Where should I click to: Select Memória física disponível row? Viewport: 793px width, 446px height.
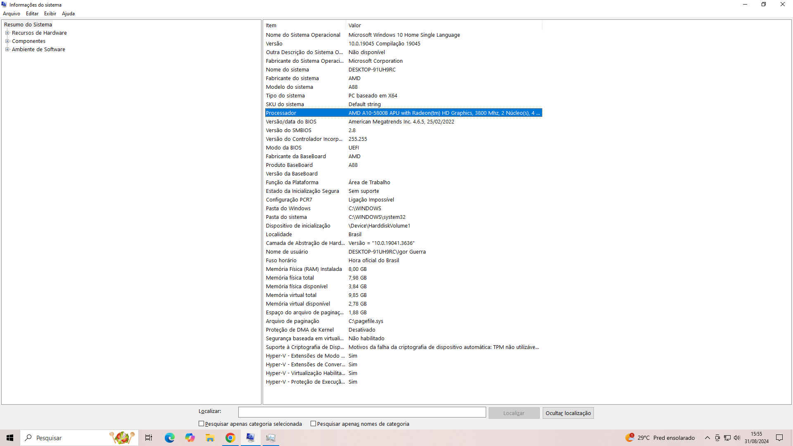[x=403, y=287]
